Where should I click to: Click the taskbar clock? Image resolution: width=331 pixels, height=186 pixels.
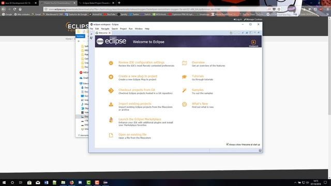click(x=316, y=182)
